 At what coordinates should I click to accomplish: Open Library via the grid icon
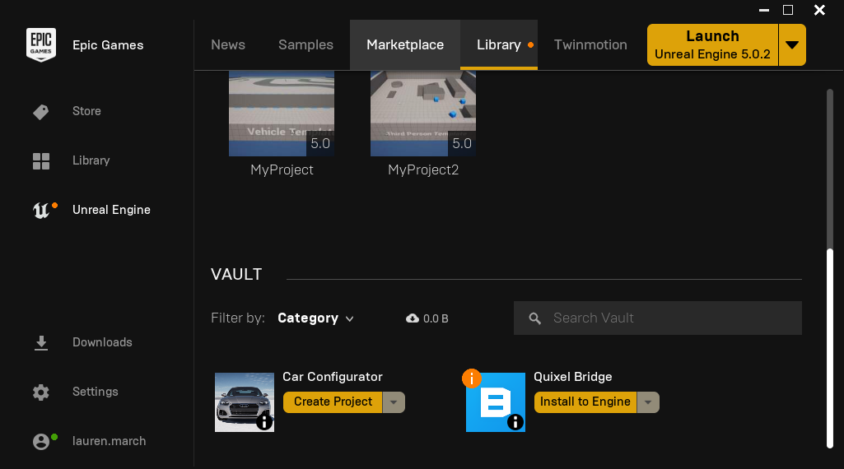coord(41,160)
